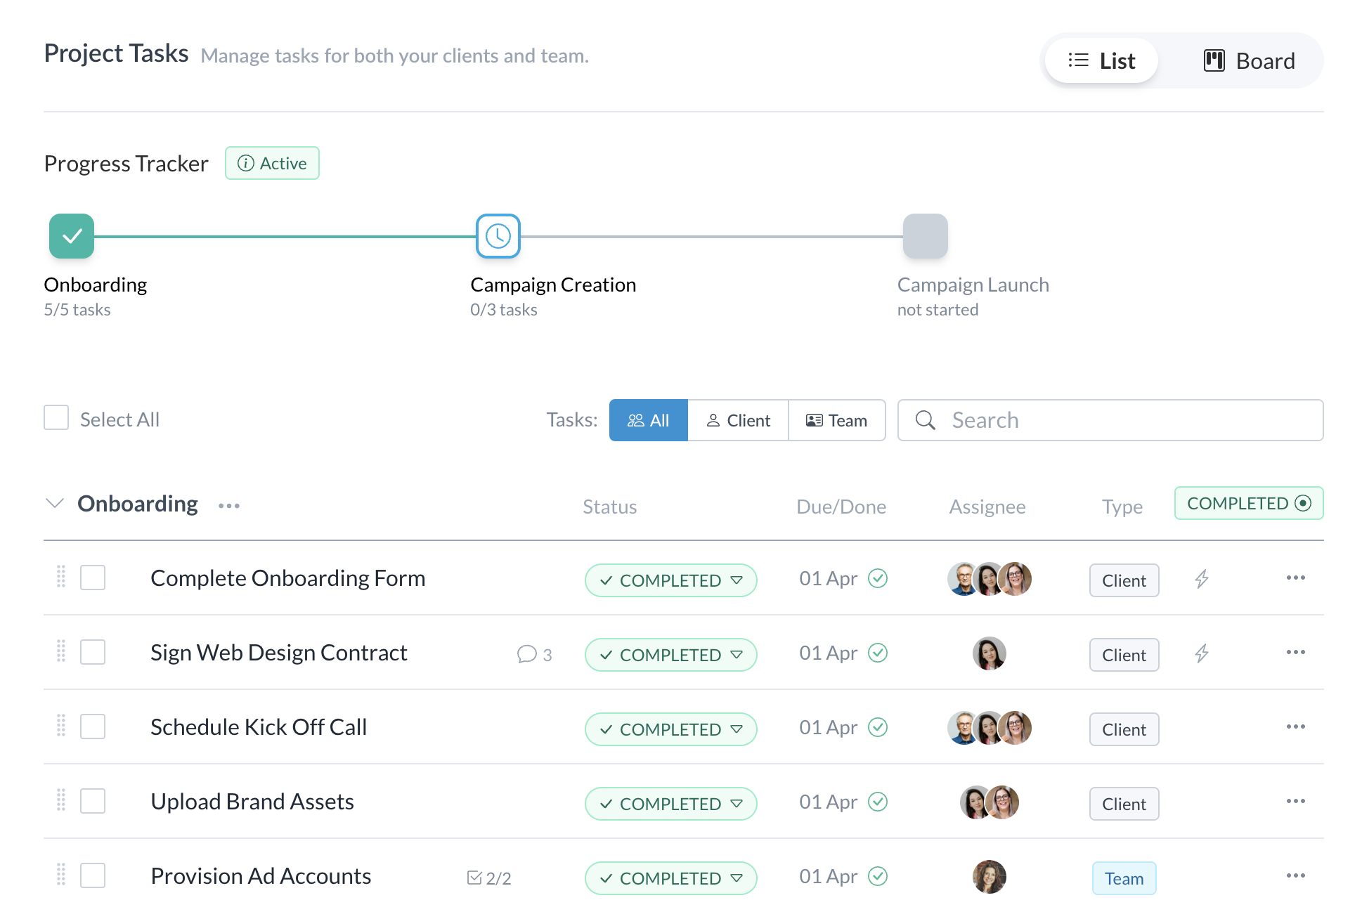
Task: Click subtask checklist icon on Provision Ad Accounts
Action: 474,878
